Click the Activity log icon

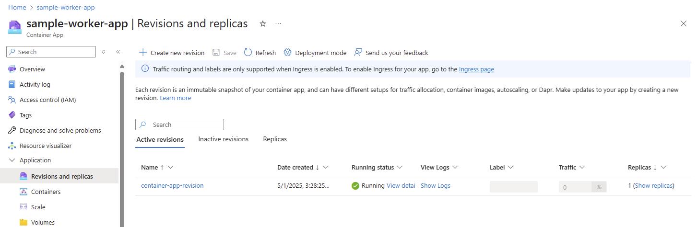[12, 84]
